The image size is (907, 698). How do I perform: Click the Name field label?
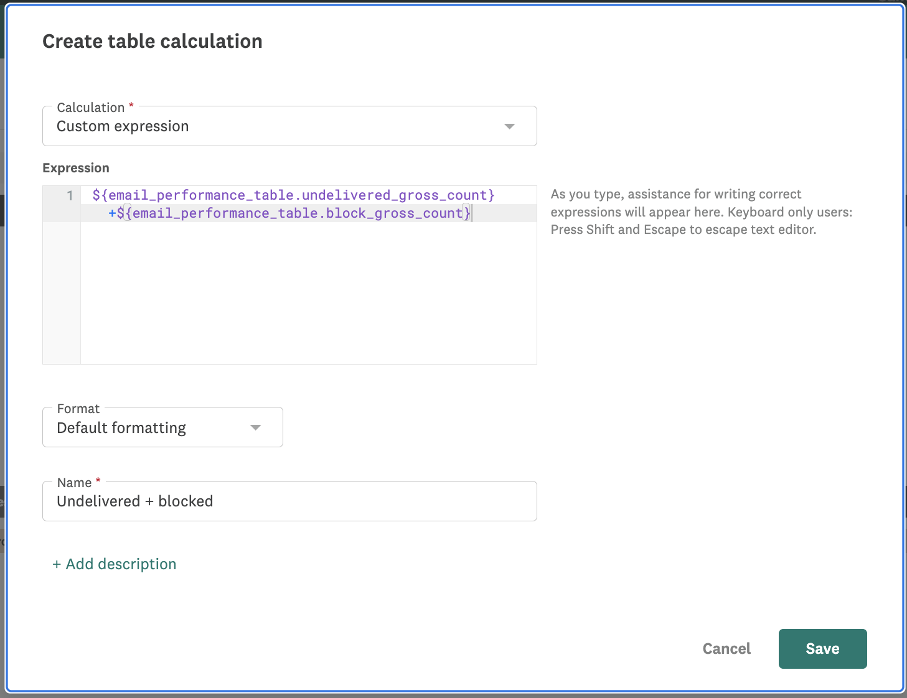click(x=75, y=483)
